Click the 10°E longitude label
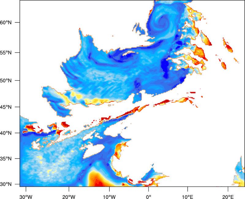This screenshot has width=245, height=199. point(187,197)
